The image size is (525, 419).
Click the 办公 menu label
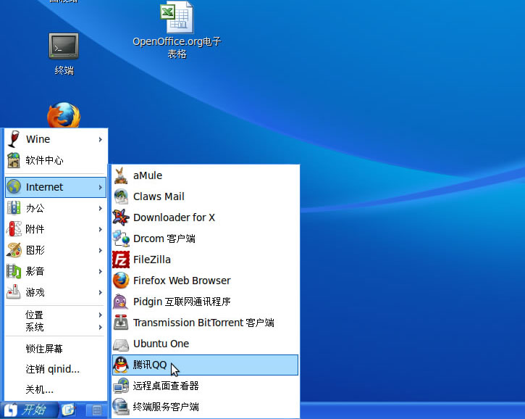click(35, 208)
